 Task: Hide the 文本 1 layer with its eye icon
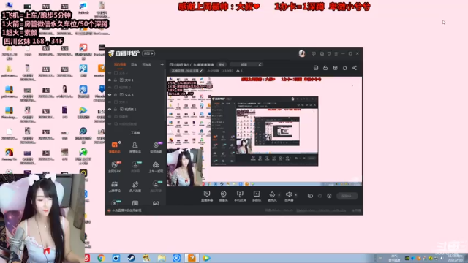click(110, 80)
